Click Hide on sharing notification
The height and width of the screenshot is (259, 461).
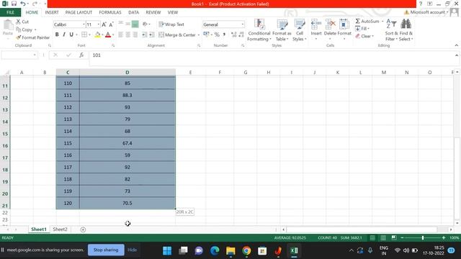click(x=132, y=250)
